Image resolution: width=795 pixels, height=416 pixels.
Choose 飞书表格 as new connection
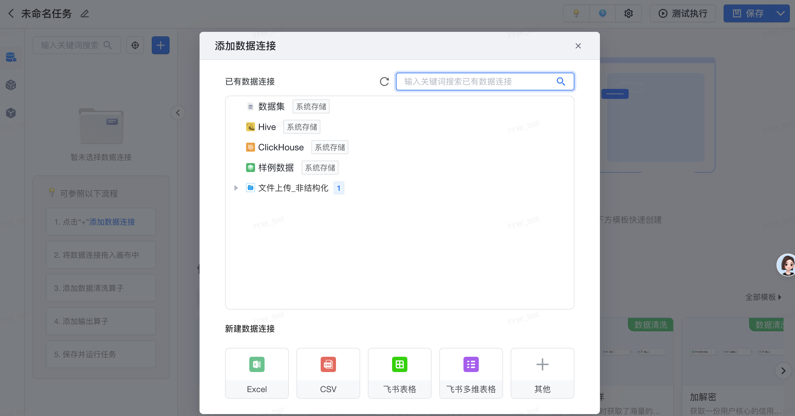(x=399, y=373)
